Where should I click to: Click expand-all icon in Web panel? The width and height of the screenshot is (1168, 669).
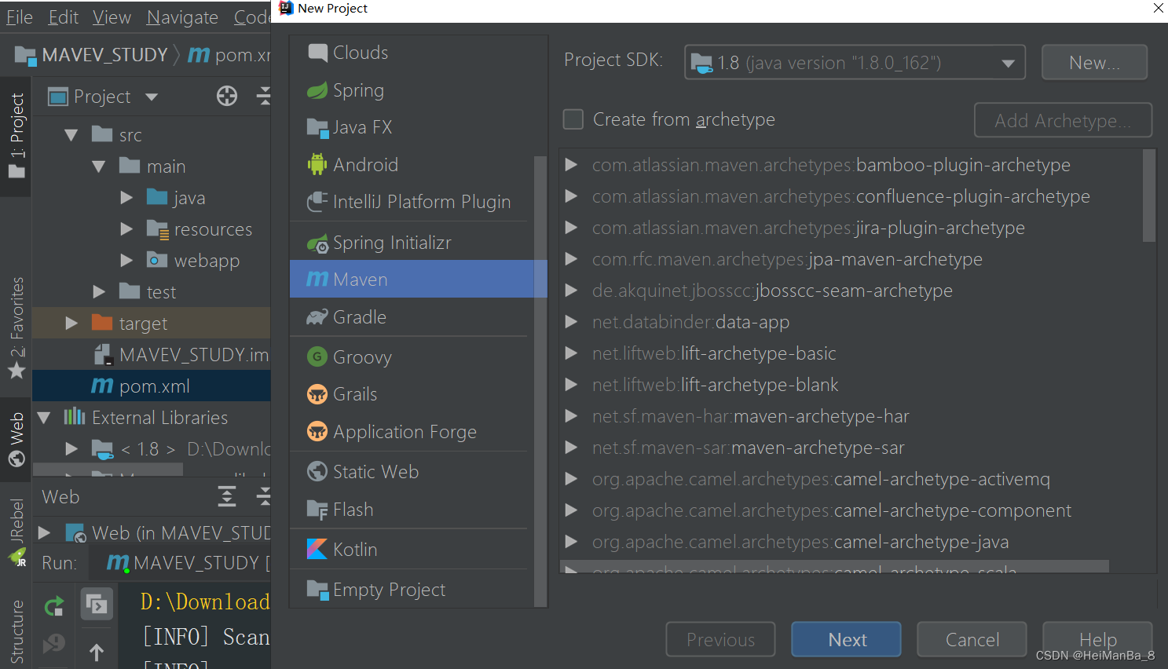(x=227, y=496)
